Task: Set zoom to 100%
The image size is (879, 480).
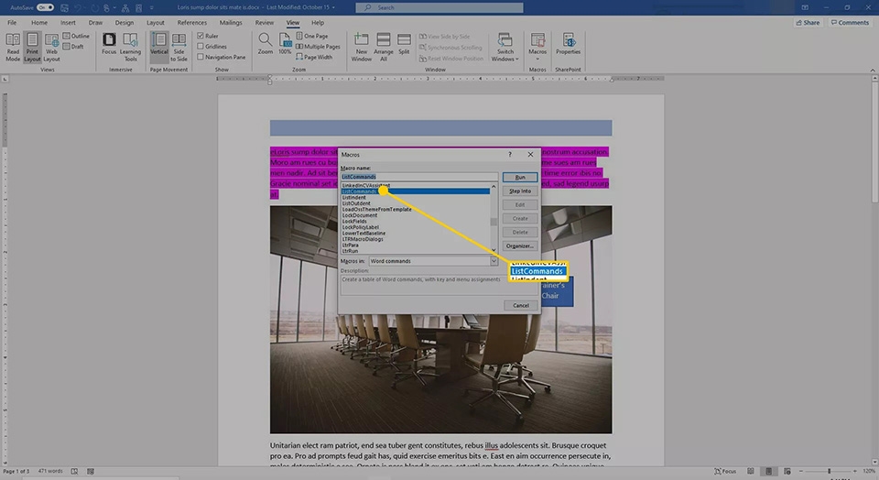Action: tap(285, 44)
